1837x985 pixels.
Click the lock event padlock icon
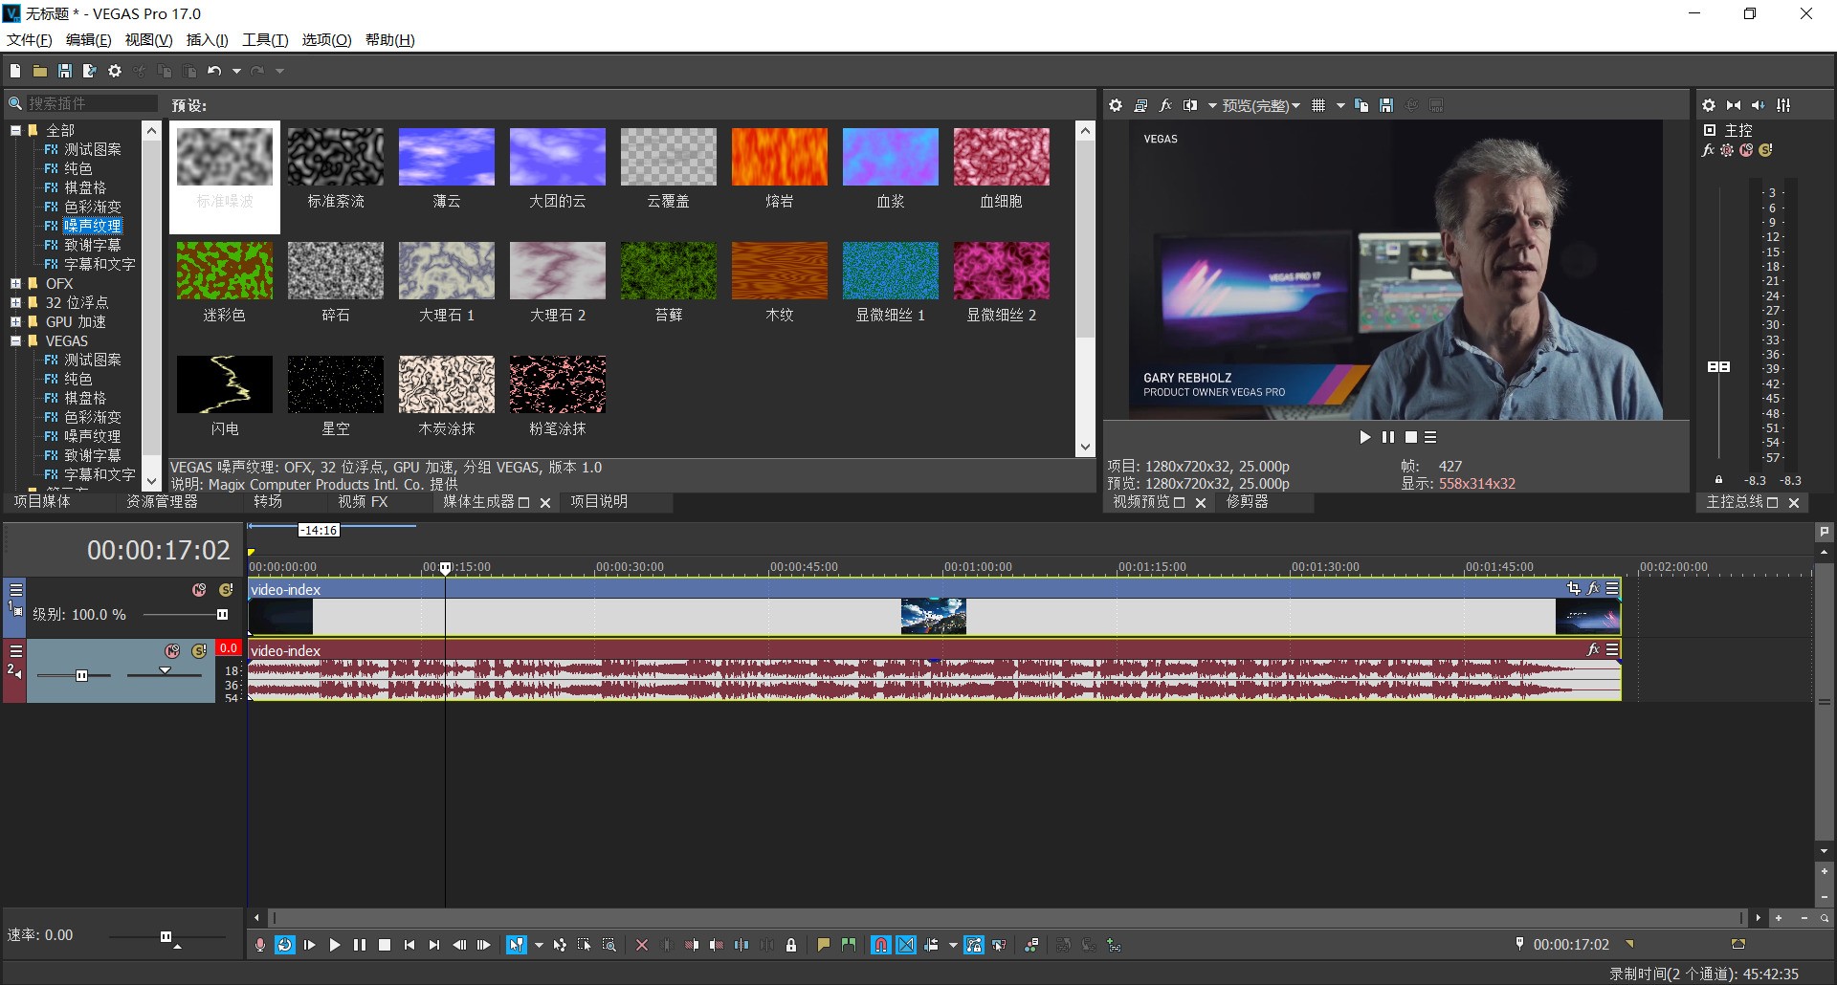(x=791, y=945)
